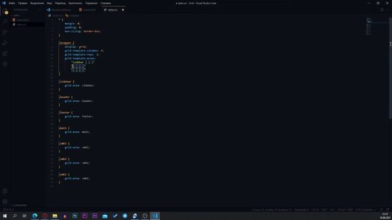Image resolution: width=392 pixels, height=220 pixels.
Task: Open the Manage gear in activity bar
Action: 5,202
